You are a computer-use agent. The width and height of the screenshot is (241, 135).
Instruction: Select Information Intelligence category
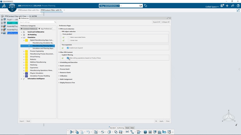(x=36, y=79)
